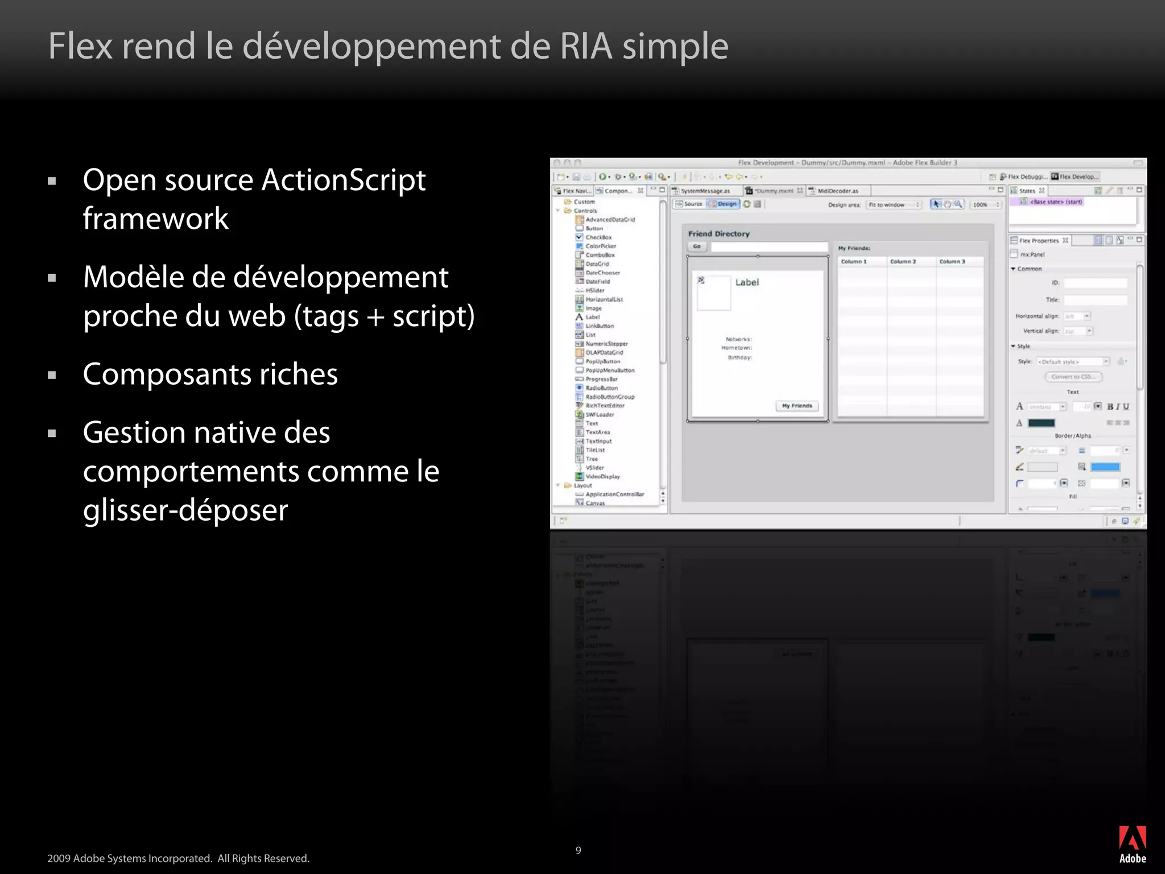
Task: Click the ID input field
Action: (x=1096, y=283)
